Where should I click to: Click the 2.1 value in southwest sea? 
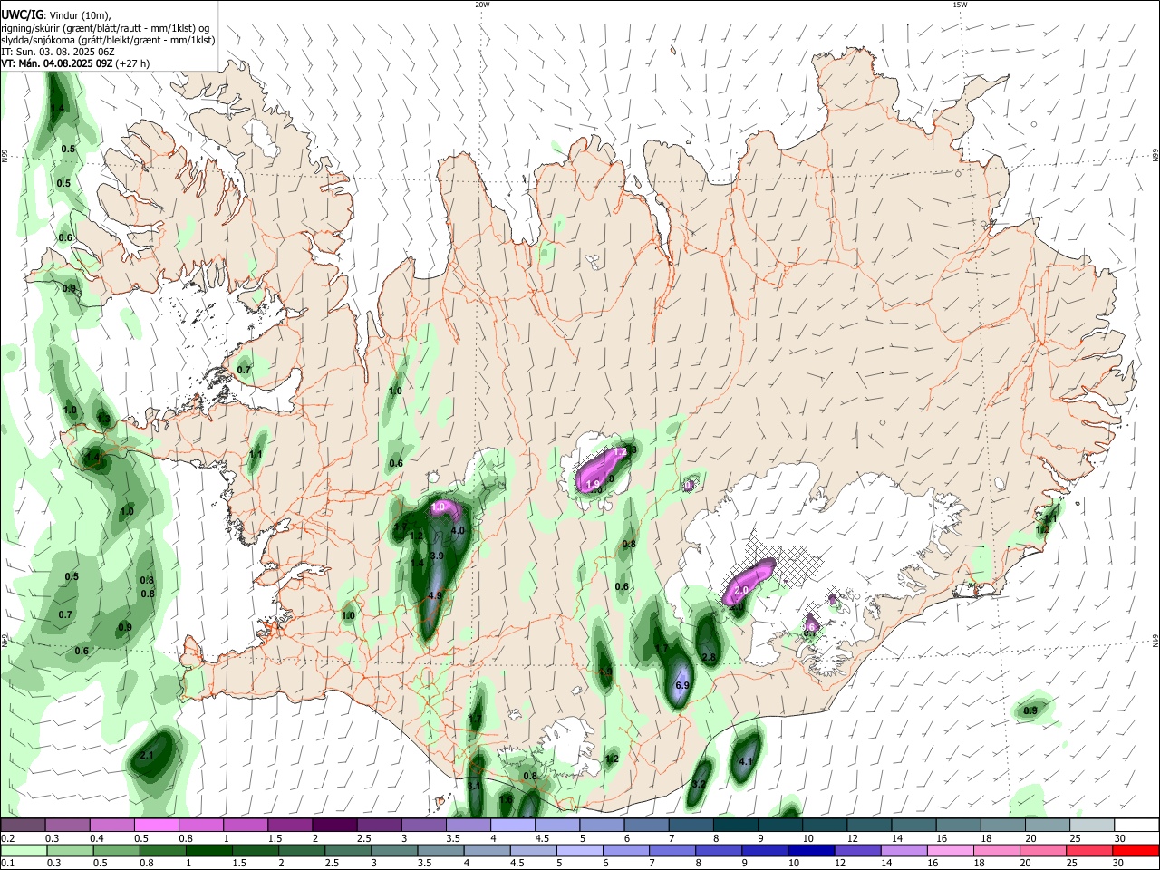point(148,755)
